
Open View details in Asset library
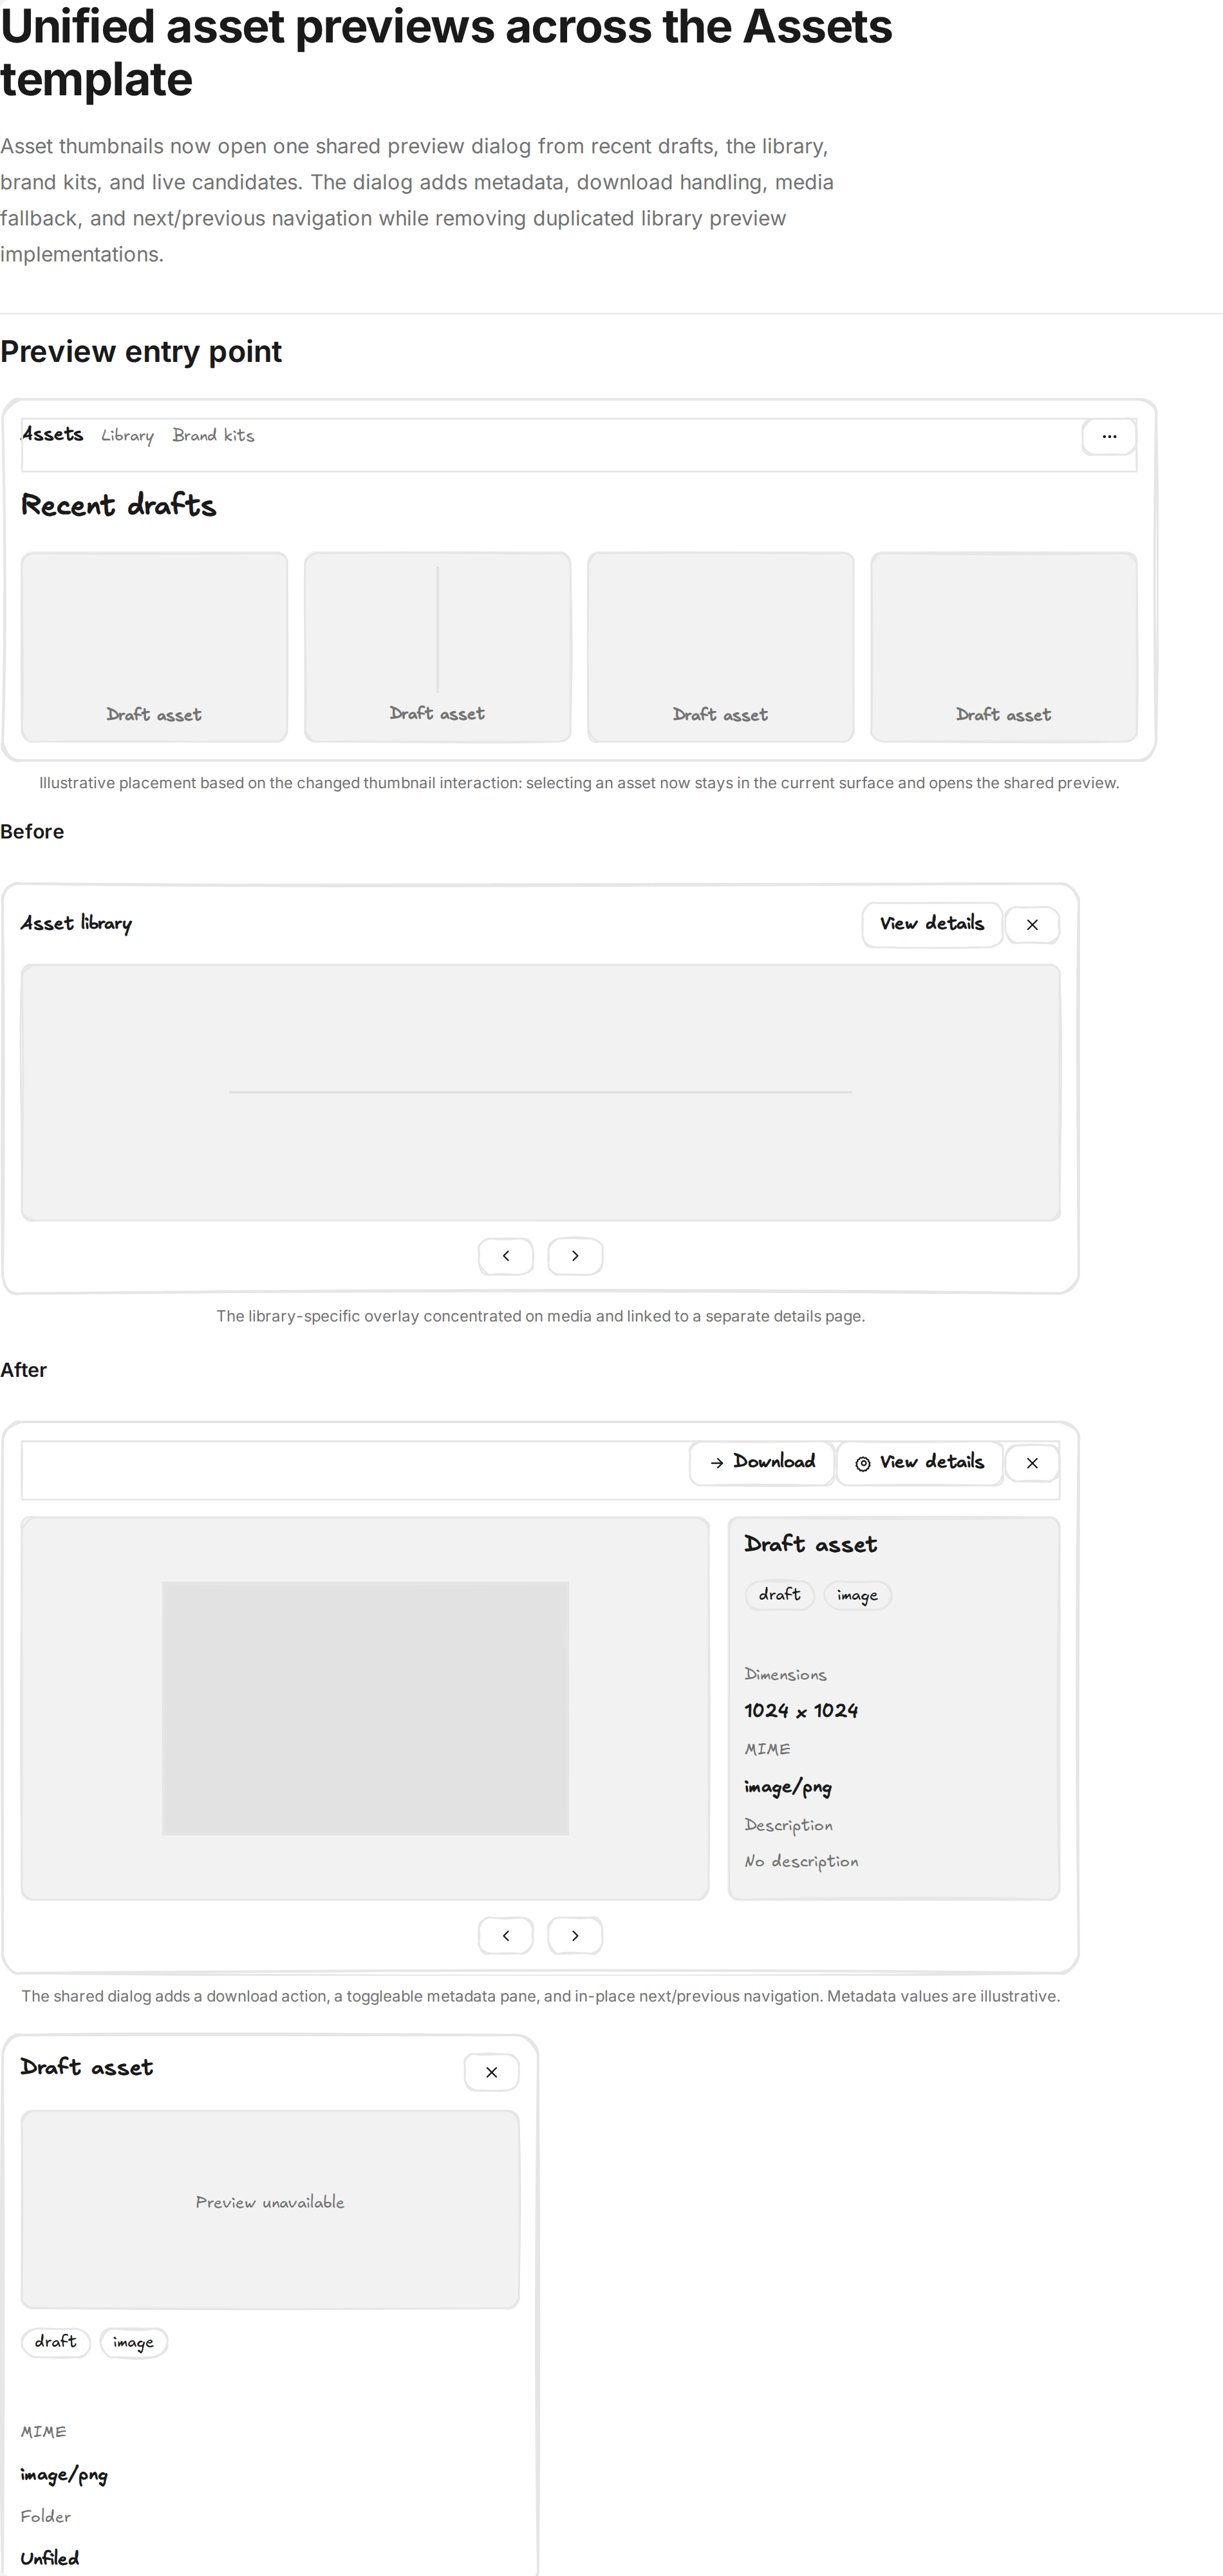tap(932, 925)
